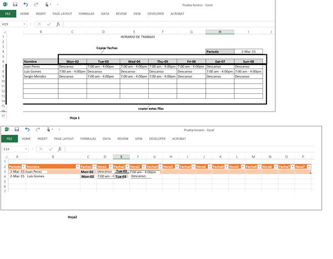Screen dimensions: 333x259
Task: Select the Juan Perez cell in the lower sheet
Action: 53,172
